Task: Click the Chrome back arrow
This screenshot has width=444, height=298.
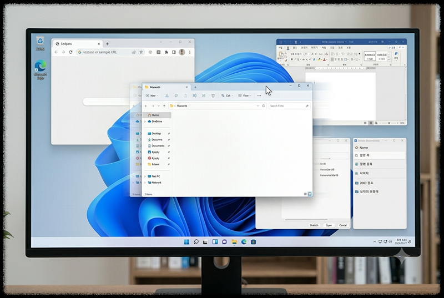Action: [x=56, y=52]
